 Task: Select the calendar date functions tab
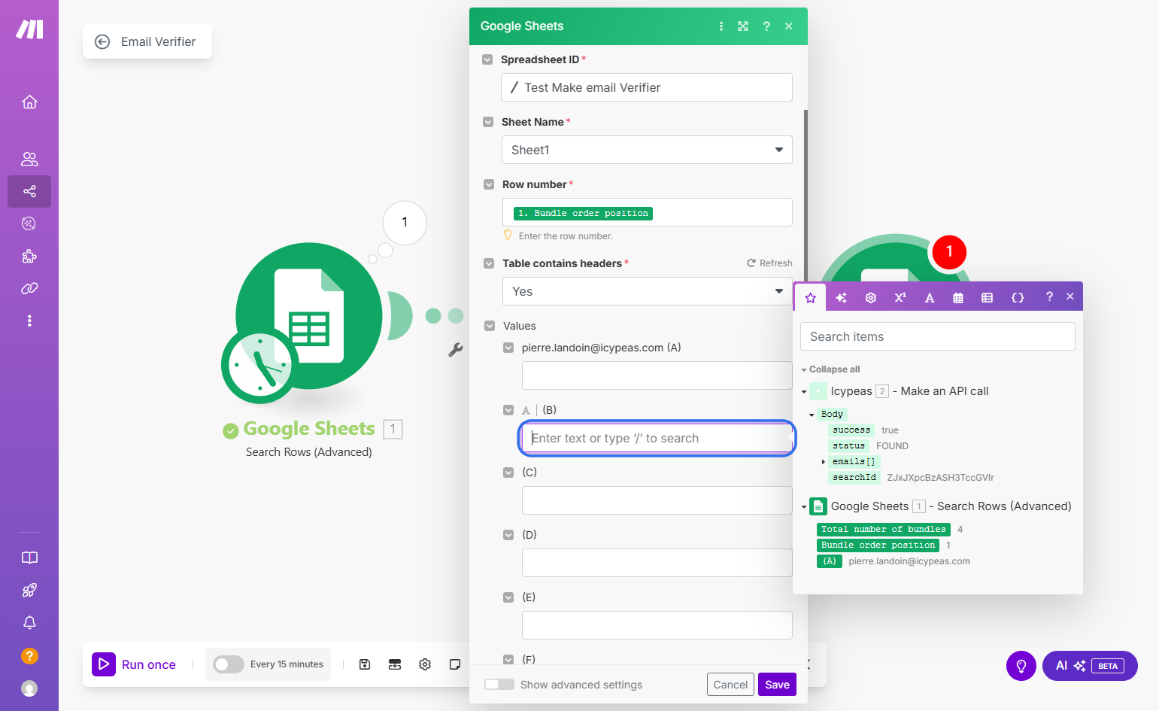pos(958,298)
